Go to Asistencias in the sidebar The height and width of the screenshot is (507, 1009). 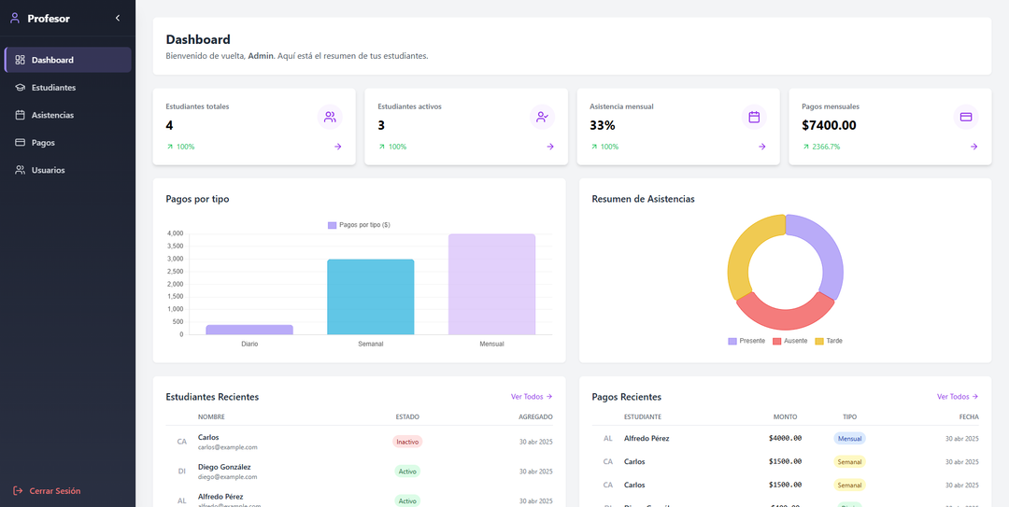click(52, 115)
